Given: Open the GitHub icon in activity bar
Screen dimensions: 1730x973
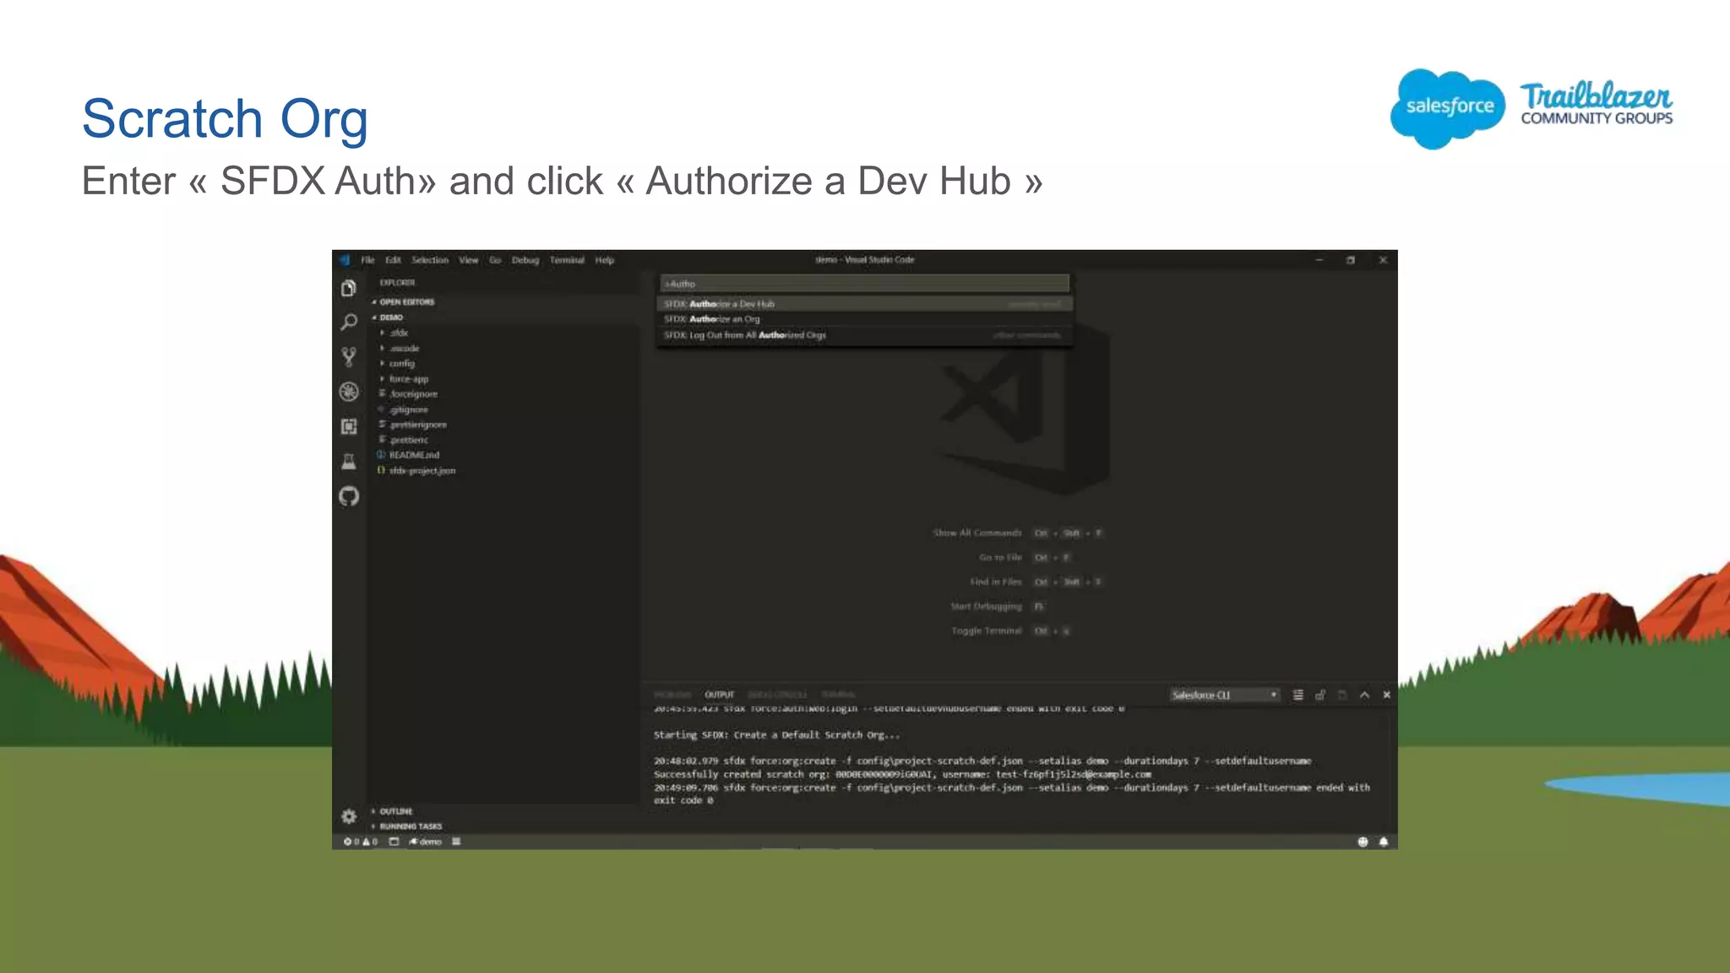Looking at the screenshot, I should click(349, 496).
